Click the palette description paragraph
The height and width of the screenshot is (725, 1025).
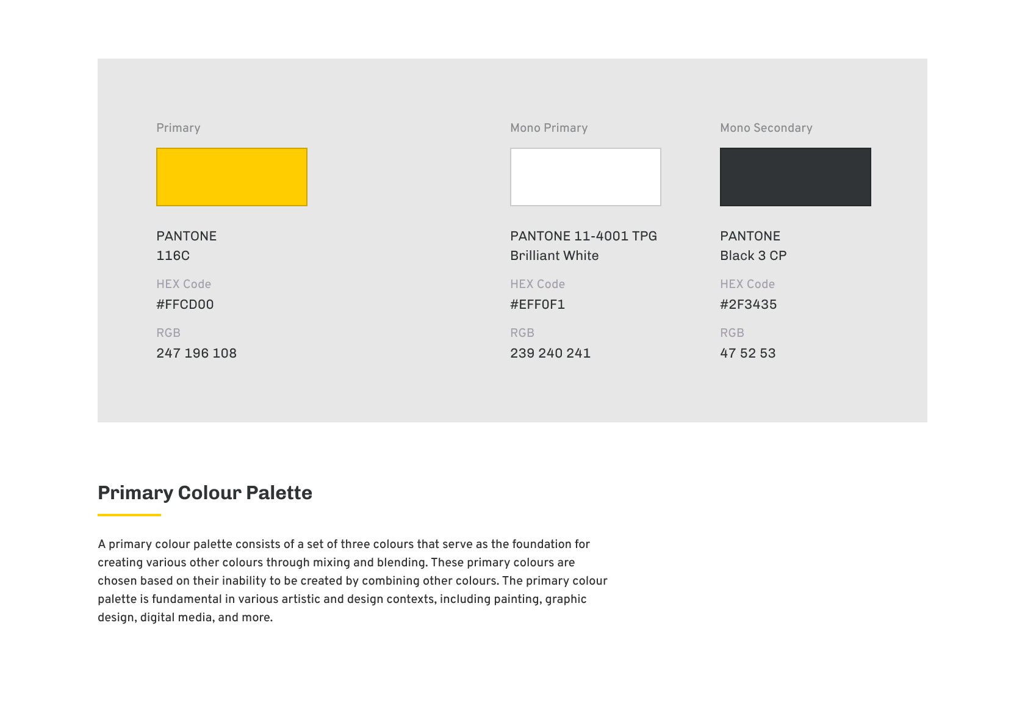pyautogui.click(x=353, y=581)
